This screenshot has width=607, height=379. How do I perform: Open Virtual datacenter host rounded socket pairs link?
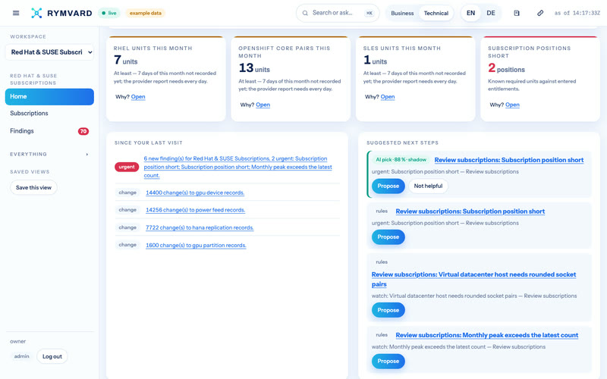point(473,279)
